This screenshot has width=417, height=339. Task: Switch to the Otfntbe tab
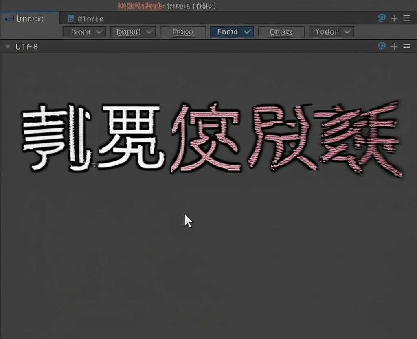tap(90, 19)
